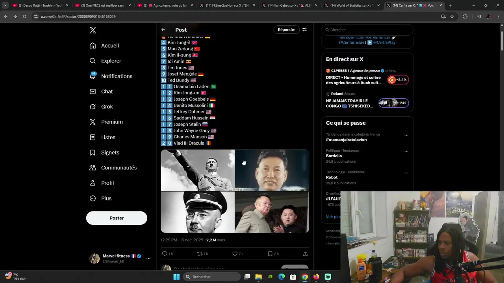Open the browser extensions icon
Screen dimensions: 504x283
pos(465,17)
